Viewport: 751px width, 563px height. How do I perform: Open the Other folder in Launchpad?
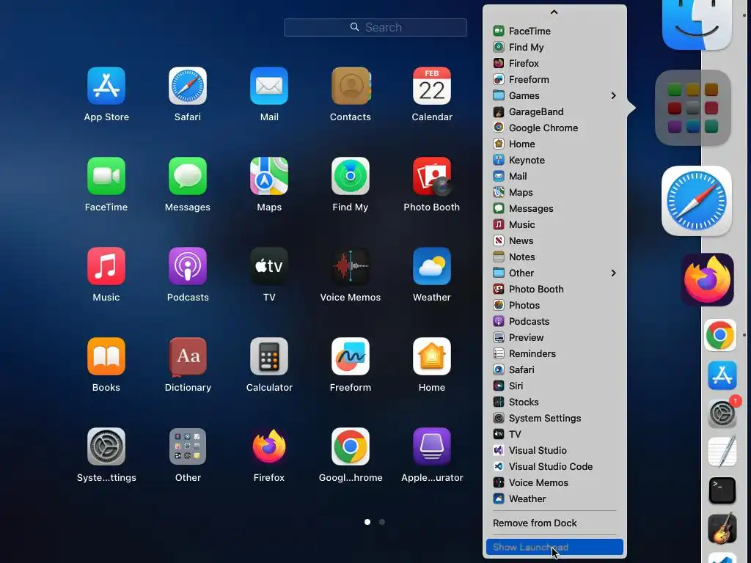[188, 446]
